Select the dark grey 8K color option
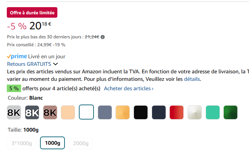This screenshot has height=150, width=249. coord(32,112)
